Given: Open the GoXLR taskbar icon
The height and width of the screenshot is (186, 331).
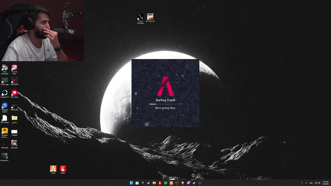Looking at the screenshot, I should (x=200, y=183).
